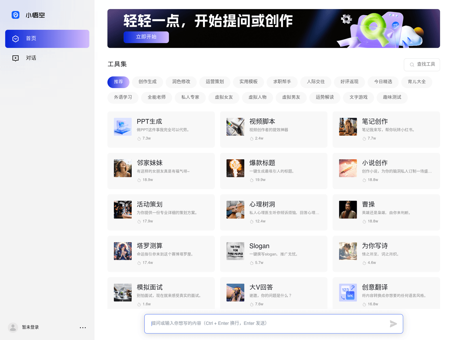Viewport: 453px width, 340px height.
Task: Click the 爆款标题 fire thumbnail
Action: click(235, 168)
